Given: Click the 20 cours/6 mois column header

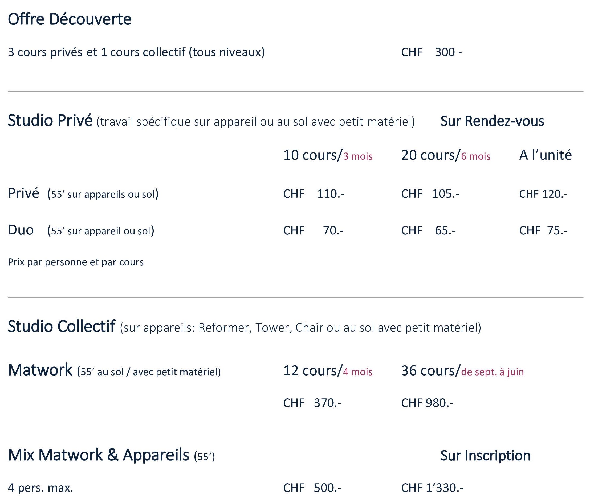Looking at the screenshot, I should pos(446,155).
